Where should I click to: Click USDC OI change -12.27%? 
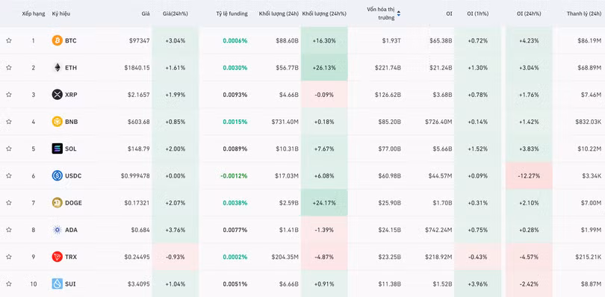[x=529, y=175]
